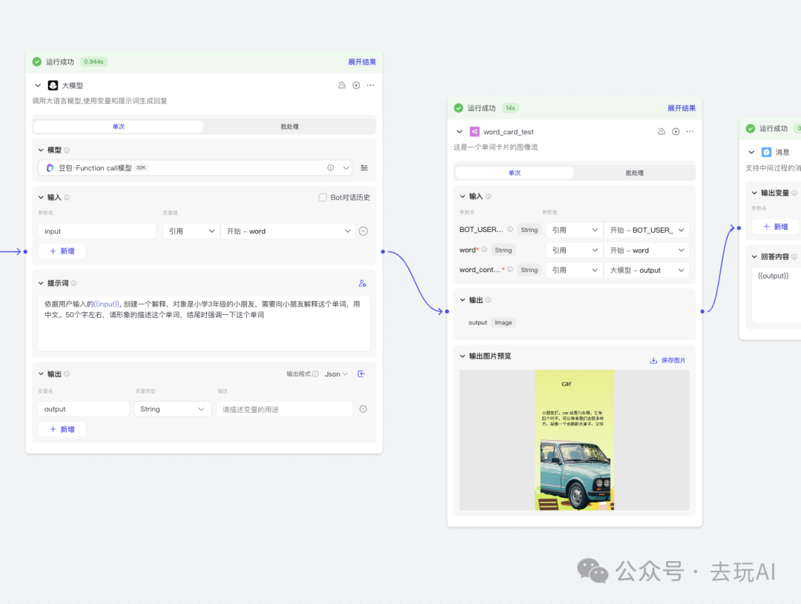Collapse the 输出变量 section in 消息 node
The width and height of the screenshot is (801, 604).
[x=754, y=193]
